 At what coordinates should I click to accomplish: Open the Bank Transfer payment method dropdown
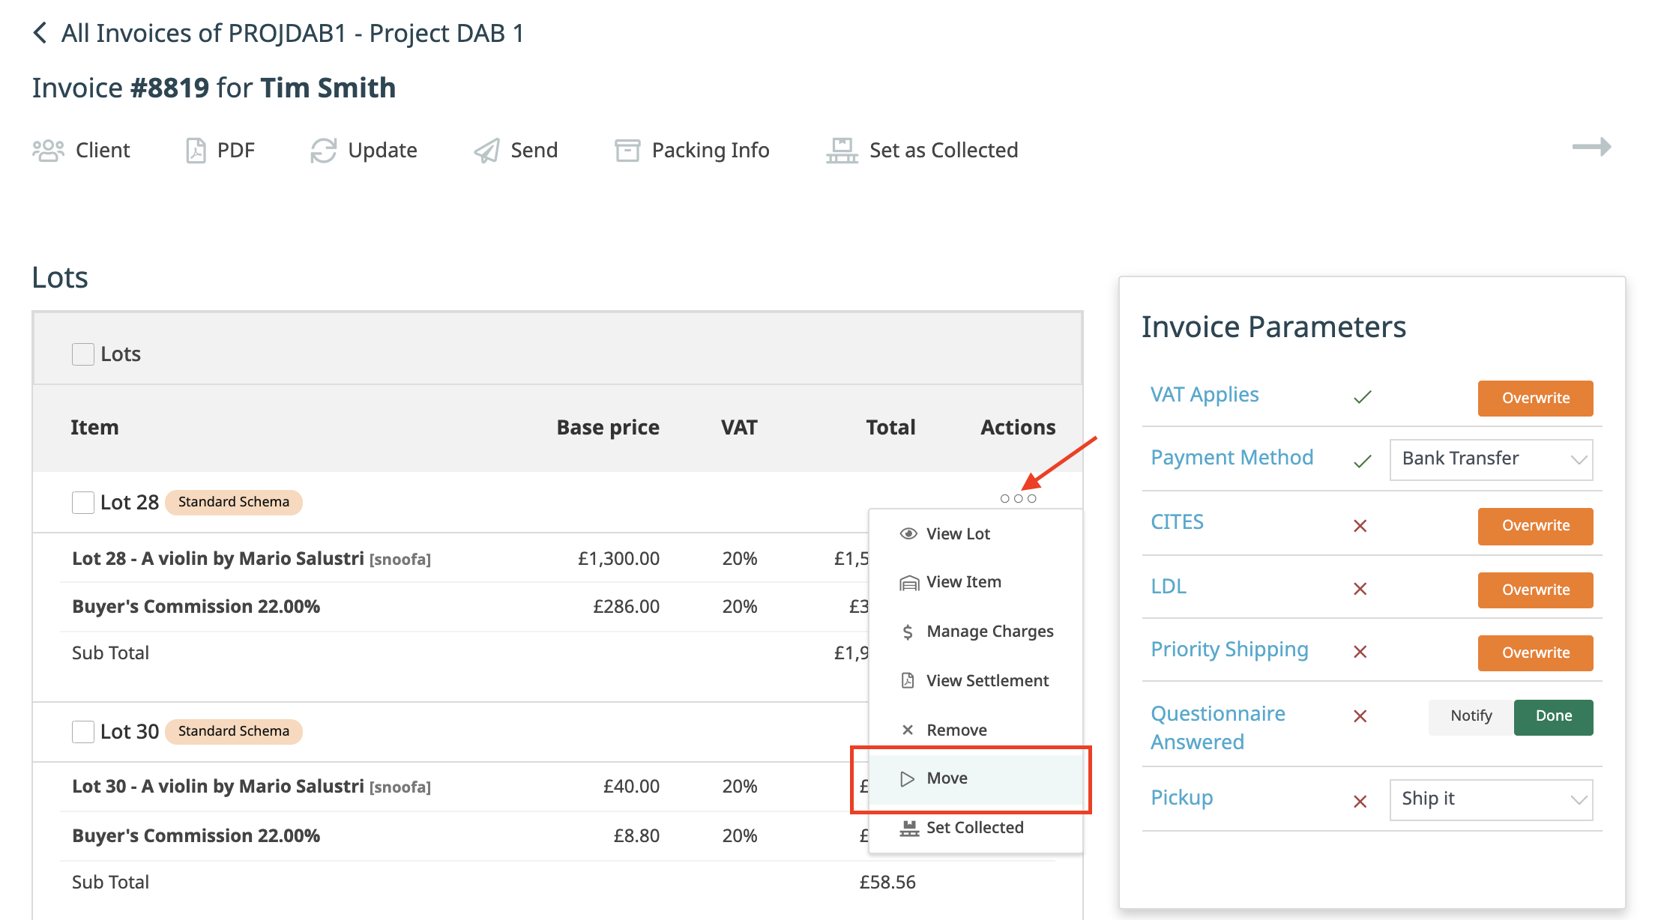pos(1491,459)
